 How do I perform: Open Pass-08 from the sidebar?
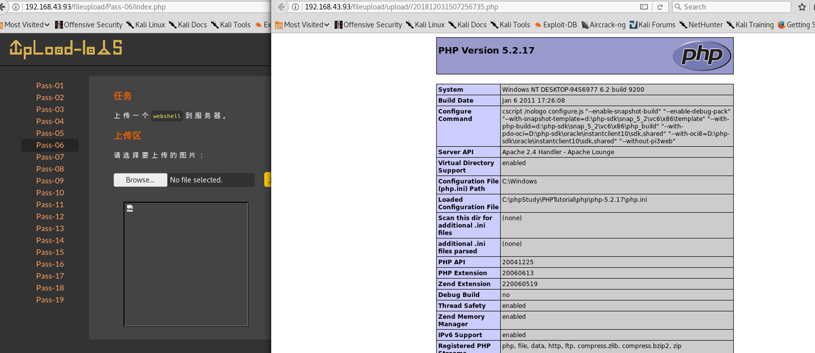click(x=50, y=169)
